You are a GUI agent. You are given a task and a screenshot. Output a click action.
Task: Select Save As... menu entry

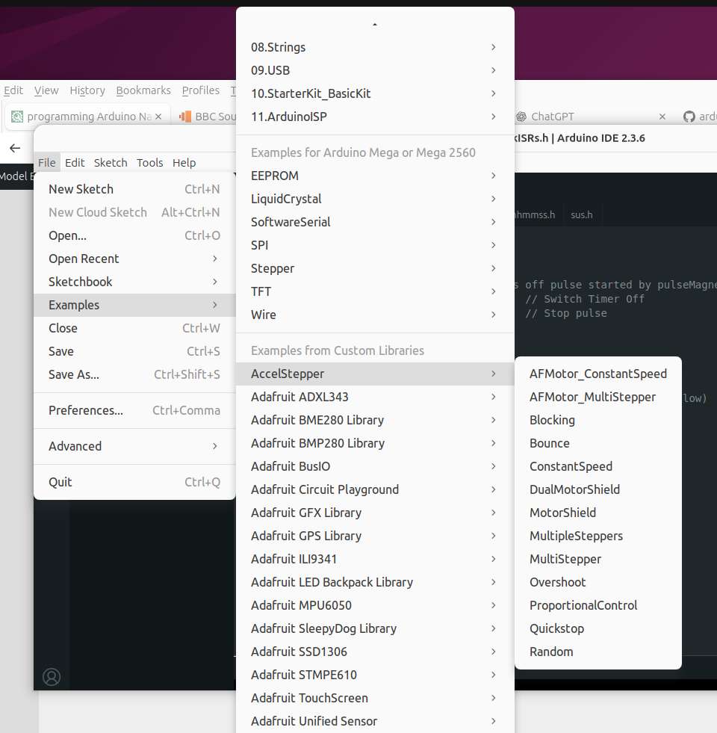134,374
